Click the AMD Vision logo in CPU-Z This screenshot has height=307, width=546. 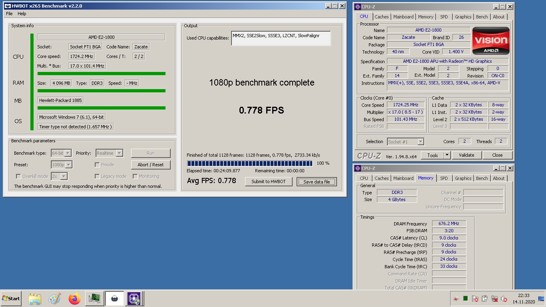pos(491,41)
